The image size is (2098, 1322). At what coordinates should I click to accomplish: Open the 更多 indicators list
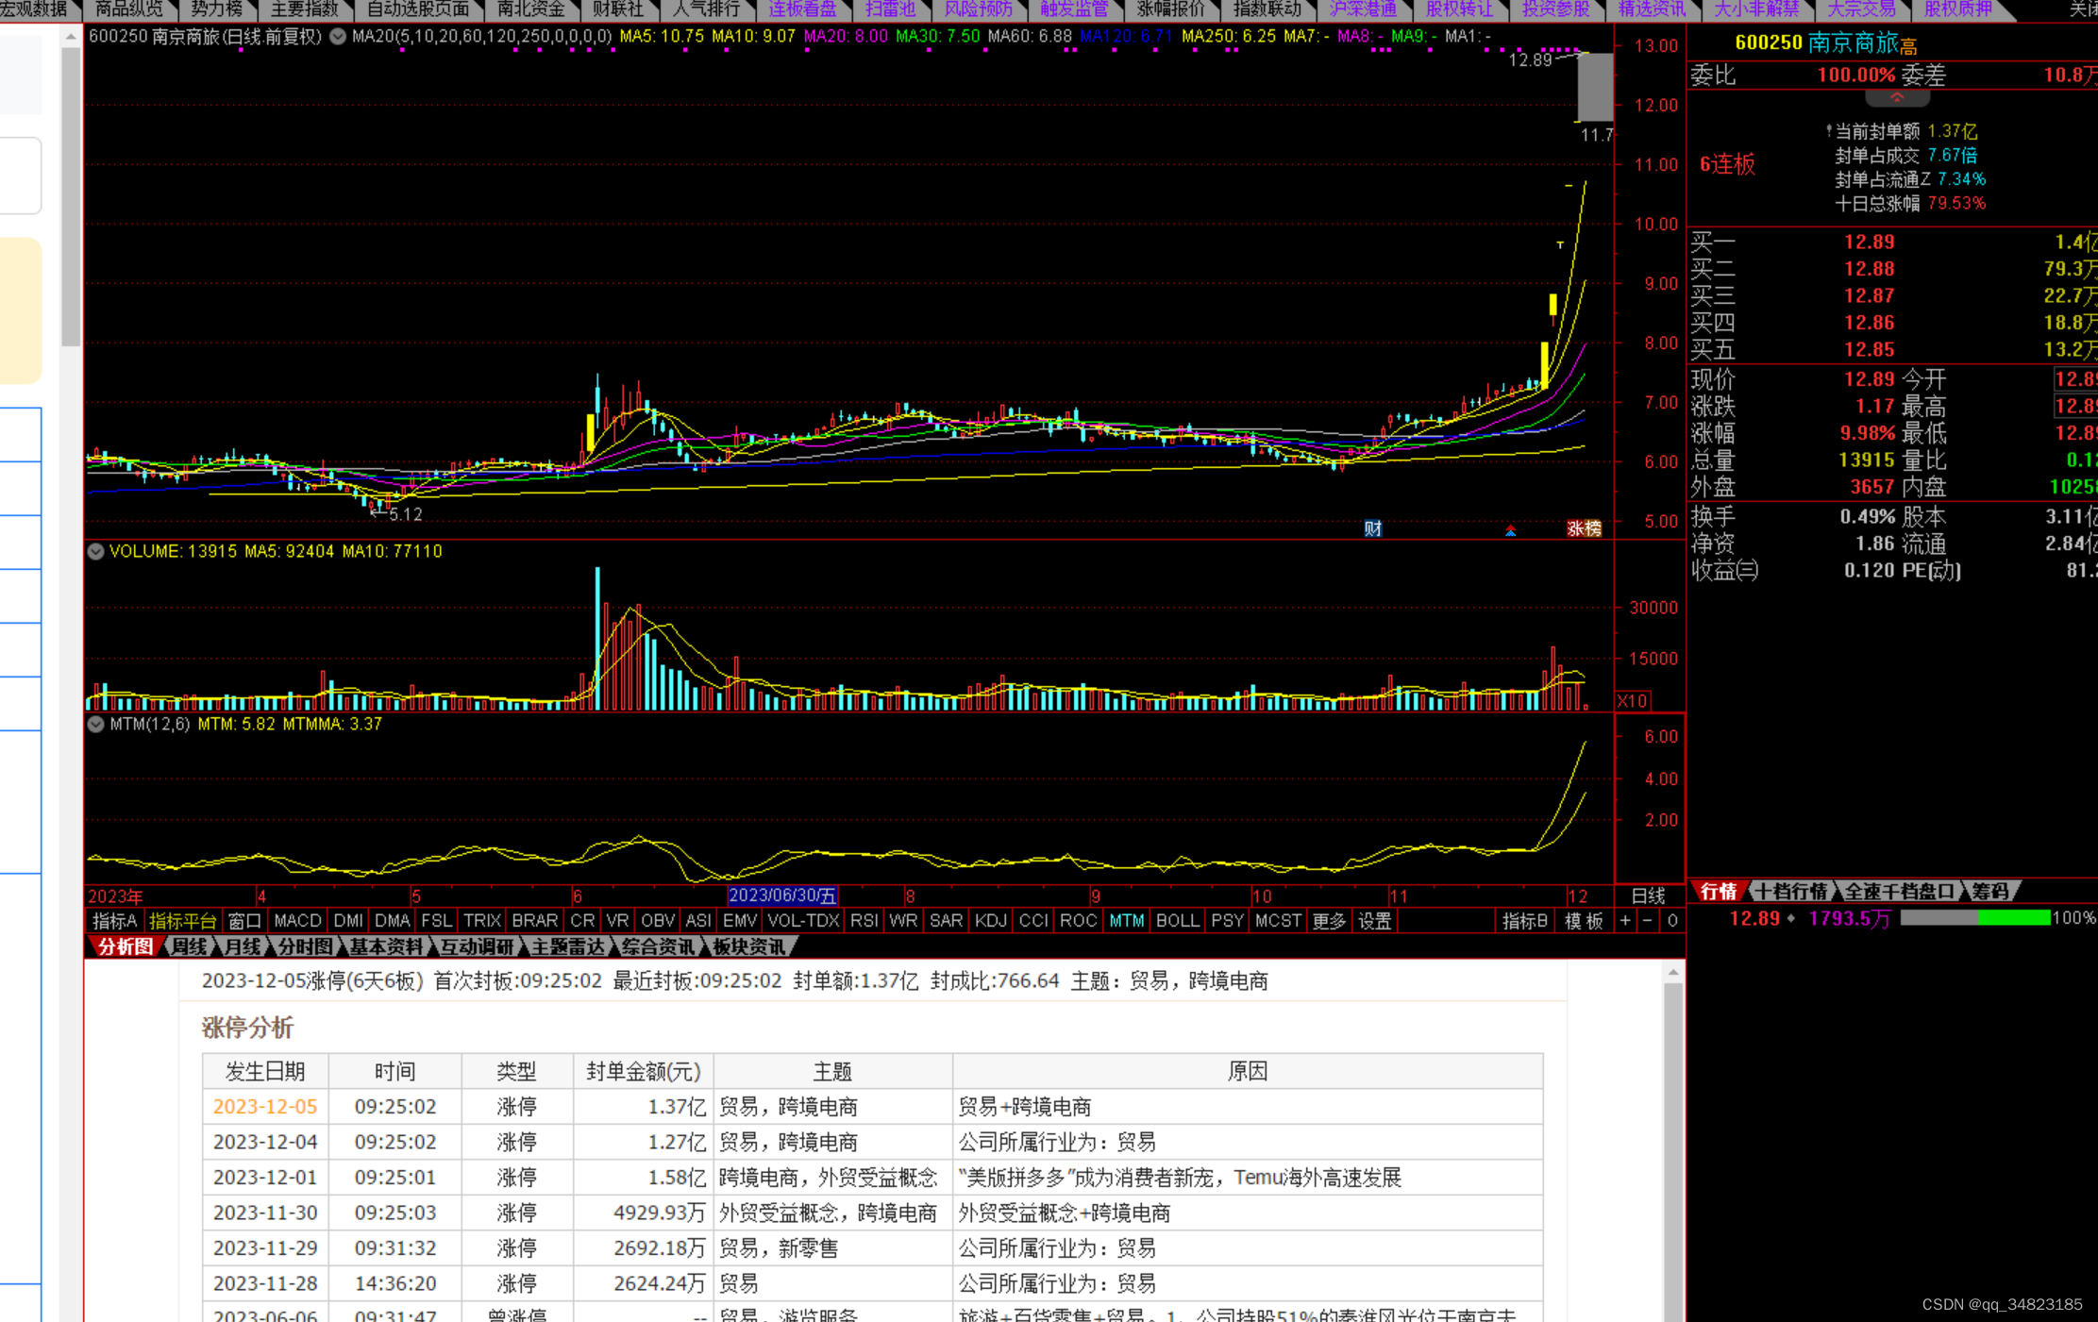click(x=1329, y=921)
